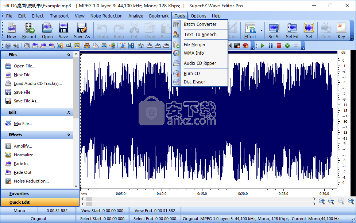Click the zoom selection magnifier icon
The height and width of the screenshot is (223, 356).
point(341,201)
